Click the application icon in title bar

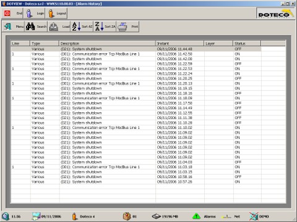(x=4, y=4)
